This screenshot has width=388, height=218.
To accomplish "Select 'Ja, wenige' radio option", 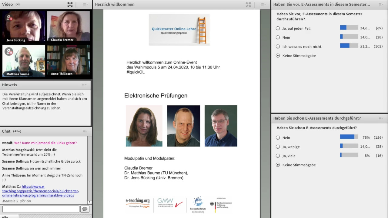I will (x=278, y=147).
